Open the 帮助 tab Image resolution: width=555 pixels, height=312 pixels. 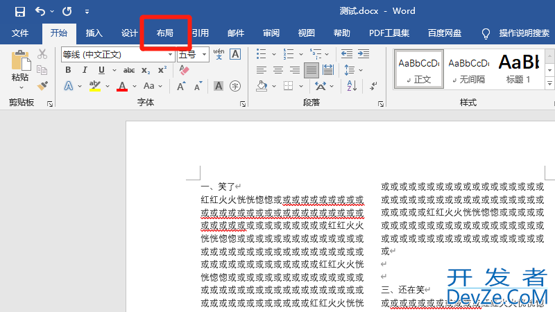click(341, 33)
